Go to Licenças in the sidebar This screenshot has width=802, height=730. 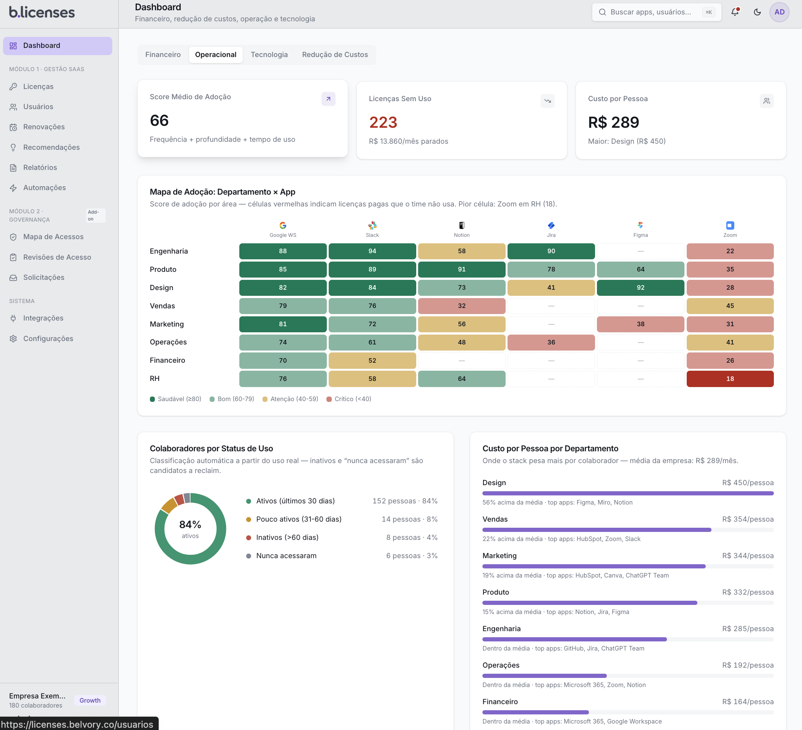click(58, 86)
